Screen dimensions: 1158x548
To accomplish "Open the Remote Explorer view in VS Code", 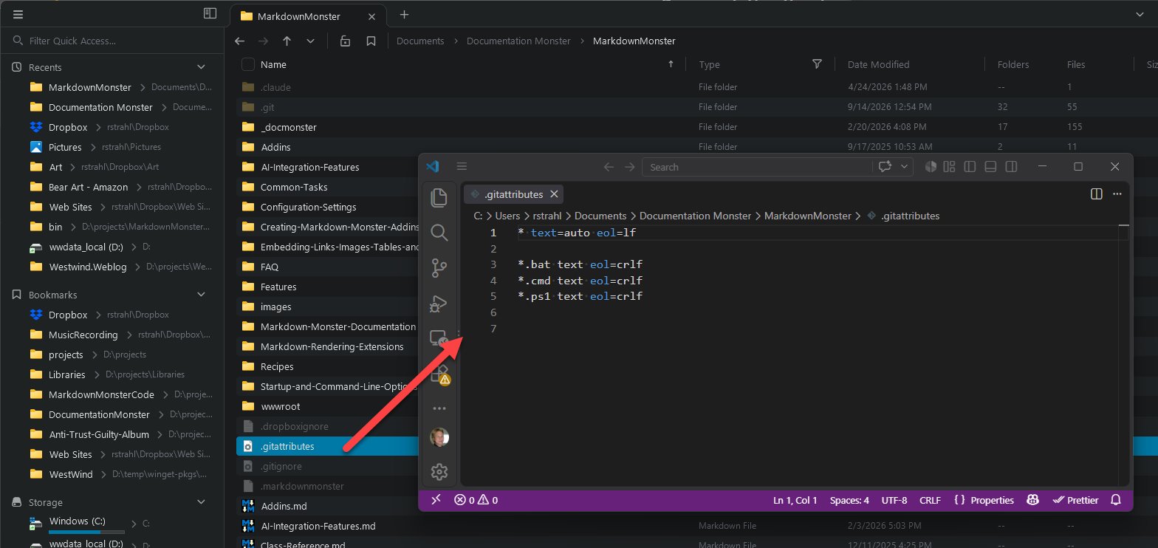I will (x=439, y=339).
